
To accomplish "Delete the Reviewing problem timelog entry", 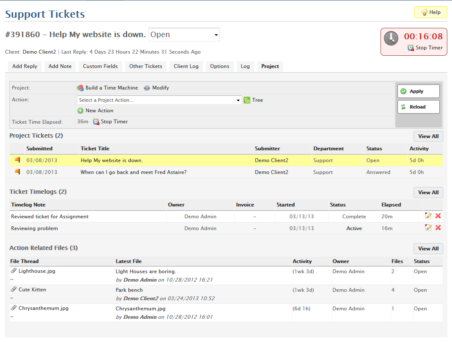I will 438,228.
